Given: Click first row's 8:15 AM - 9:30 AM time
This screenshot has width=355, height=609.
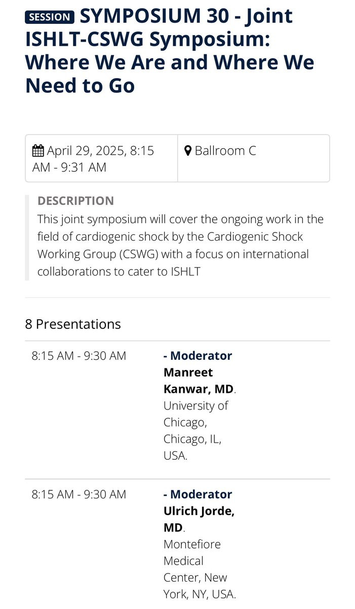Looking at the screenshot, I should coord(78,356).
